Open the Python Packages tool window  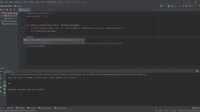(x=44, y=108)
